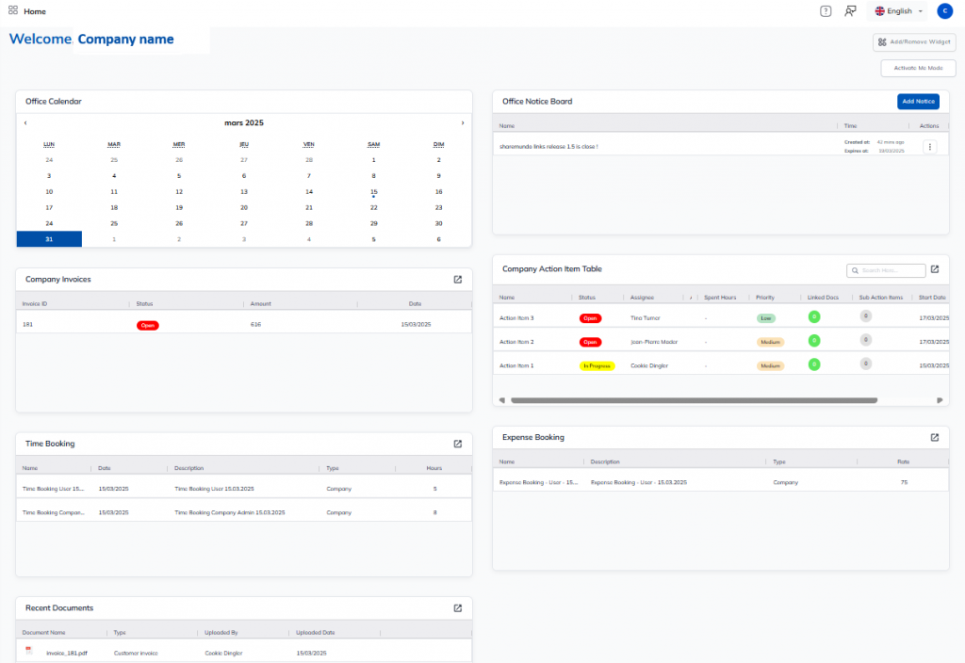
Task: Open Company Invoices in external view
Action: 457,280
